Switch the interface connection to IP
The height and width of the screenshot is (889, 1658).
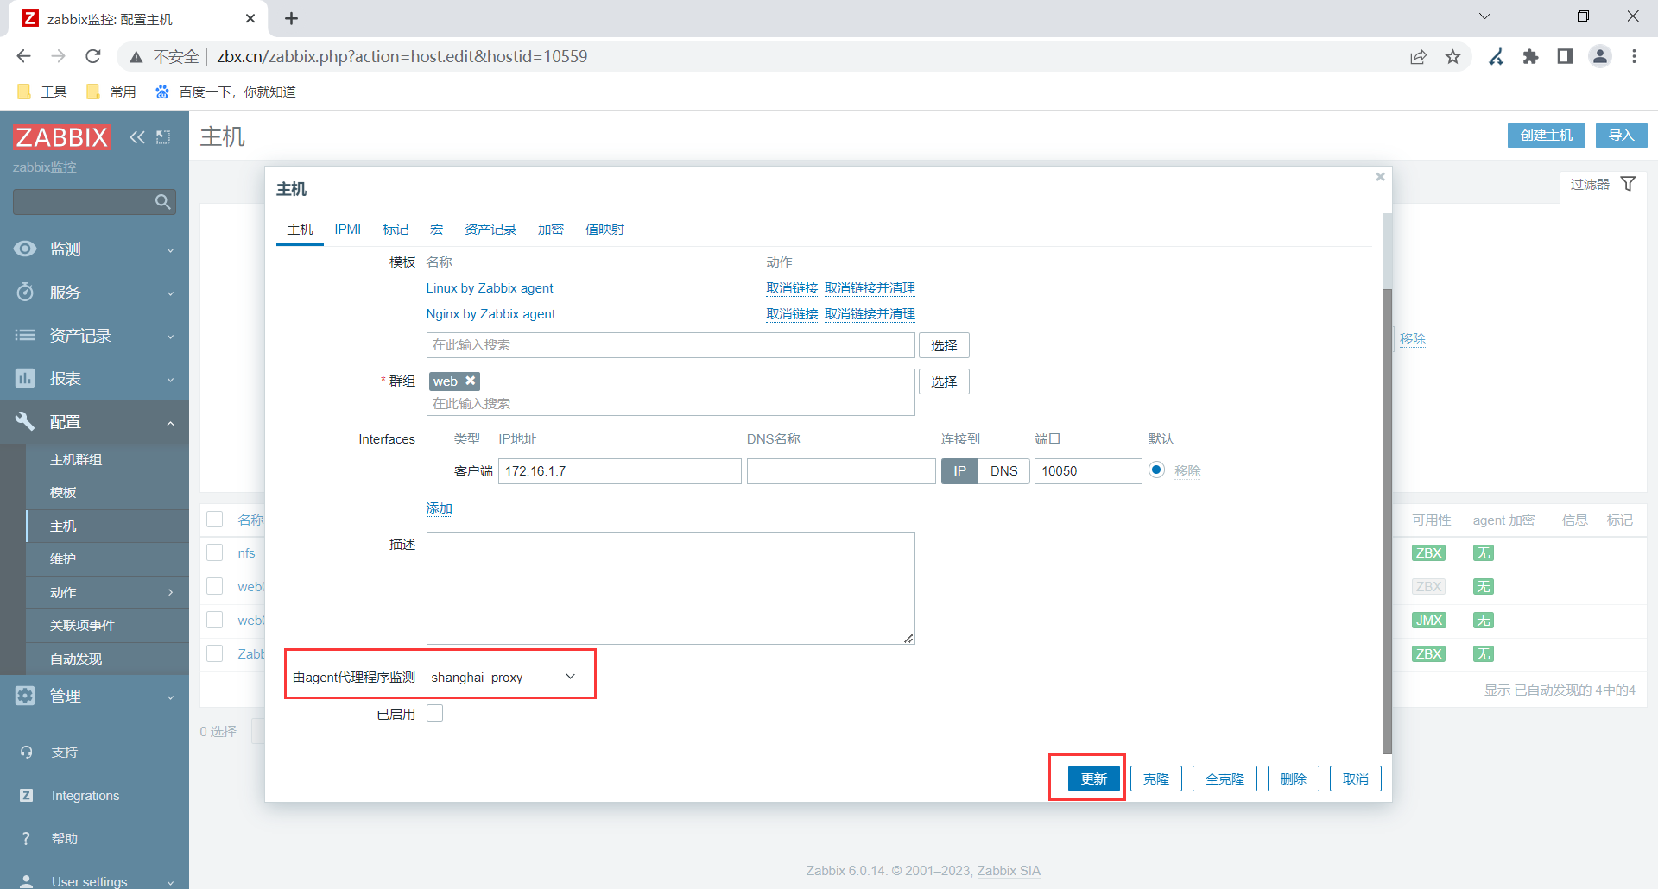tap(959, 470)
